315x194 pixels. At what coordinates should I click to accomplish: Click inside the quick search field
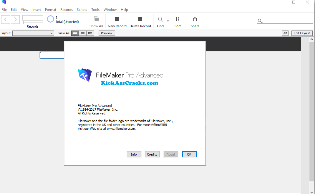pyautogui.click(x=288, y=21)
